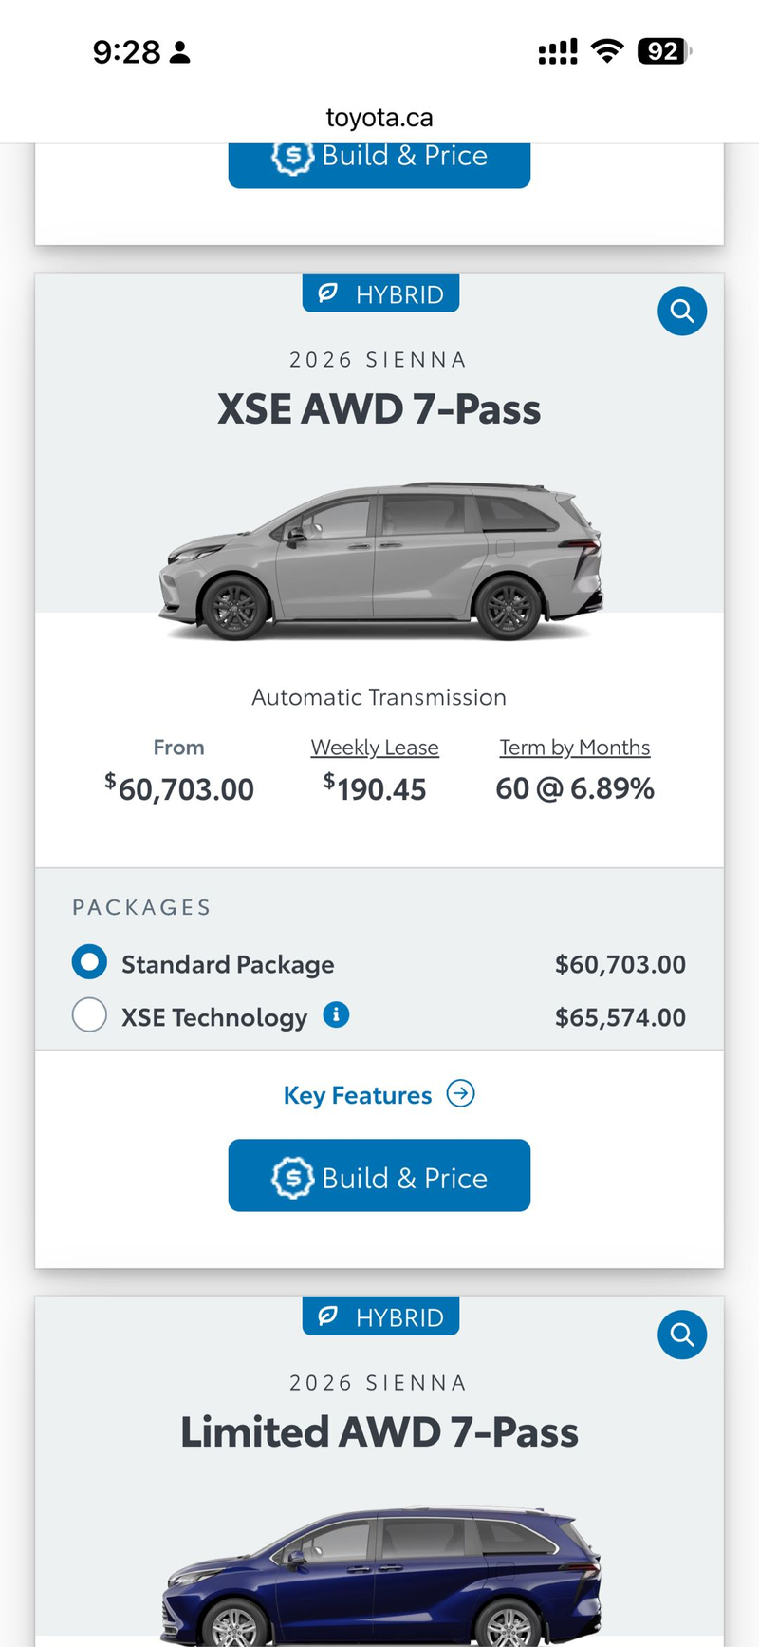Click magnifier icon on Limited AWD card
Viewport: 759px width, 1647px height.
(x=682, y=1335)
